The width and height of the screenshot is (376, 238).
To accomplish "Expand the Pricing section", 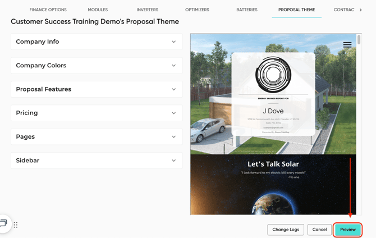I will point(97,113).
